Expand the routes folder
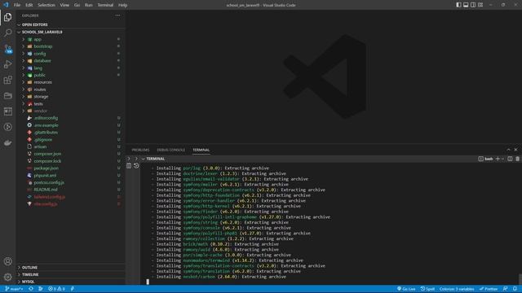Viewport: 522px width, 293px height. (71, 90)
